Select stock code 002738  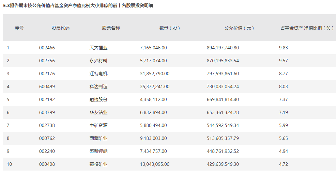[47, 126]
